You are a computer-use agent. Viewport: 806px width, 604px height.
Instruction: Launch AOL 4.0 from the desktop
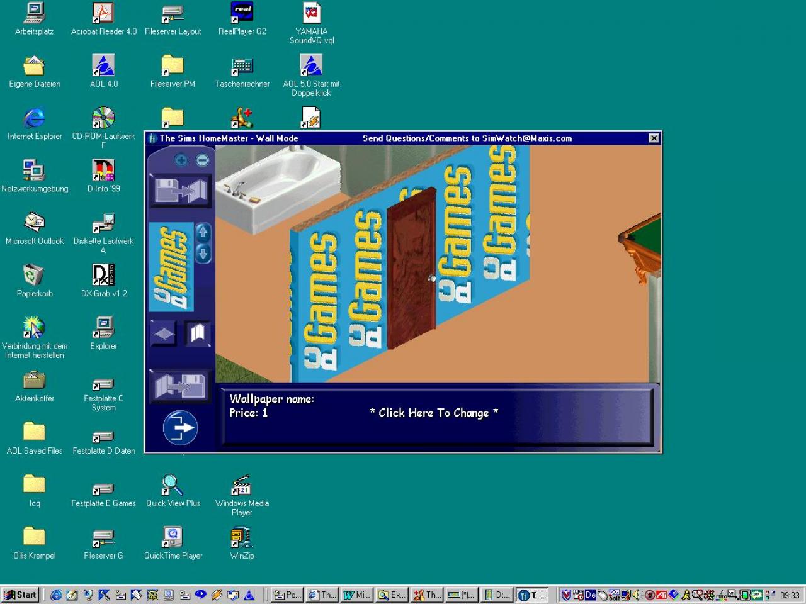[103, 71]
